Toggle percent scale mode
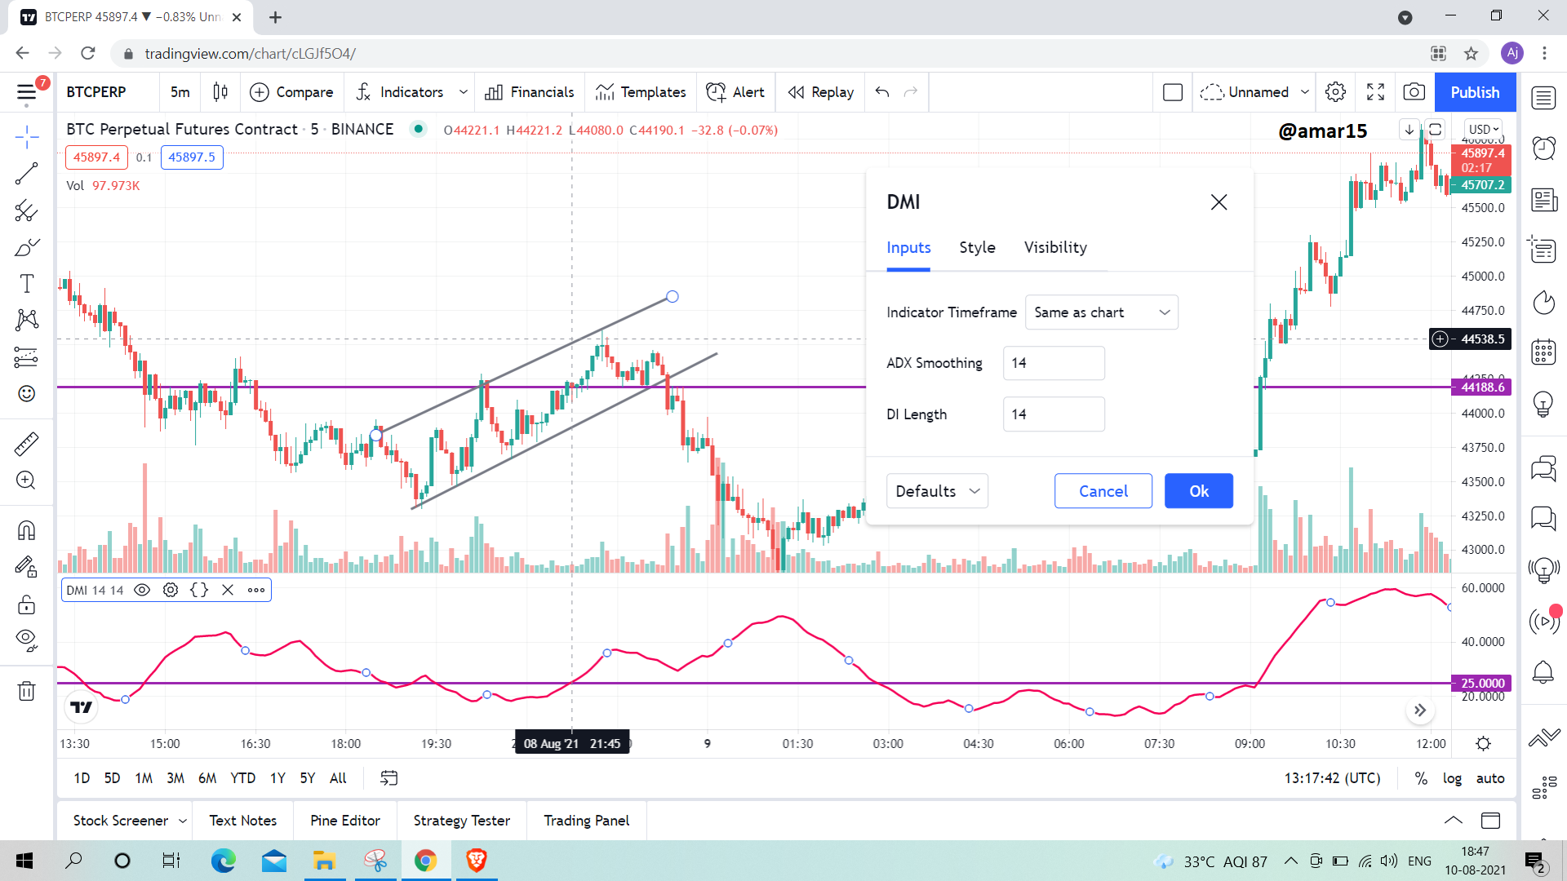 (1421, 778)
